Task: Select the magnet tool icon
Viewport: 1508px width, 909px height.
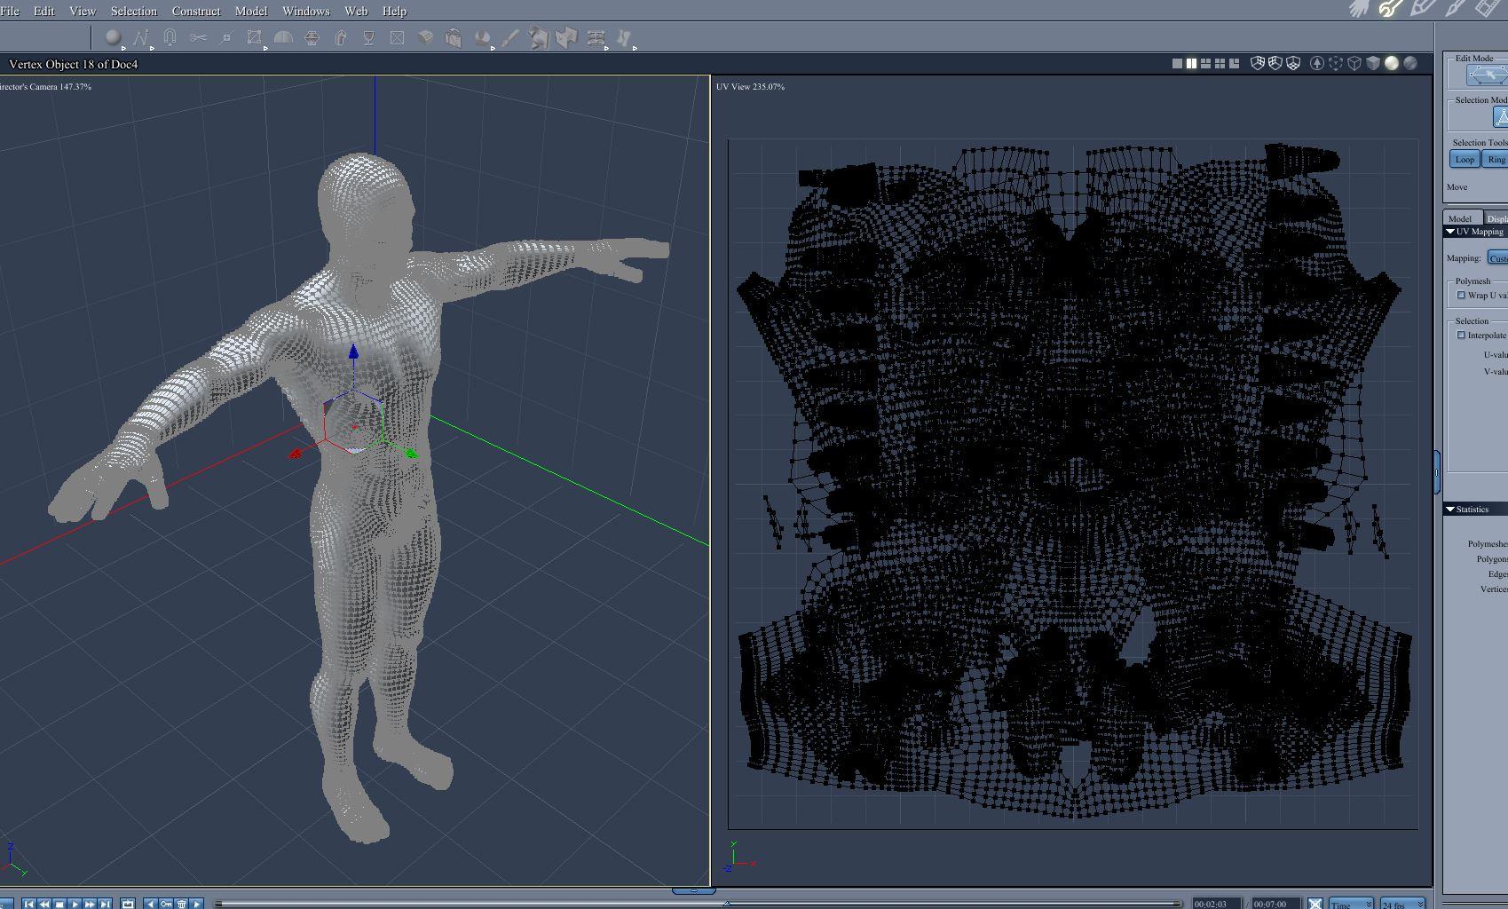Action: [x=170, y=37]
